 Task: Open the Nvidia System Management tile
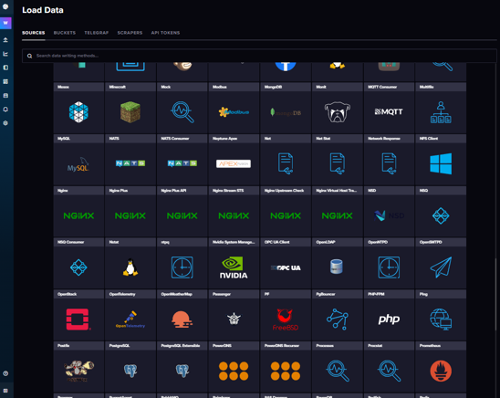234,263
